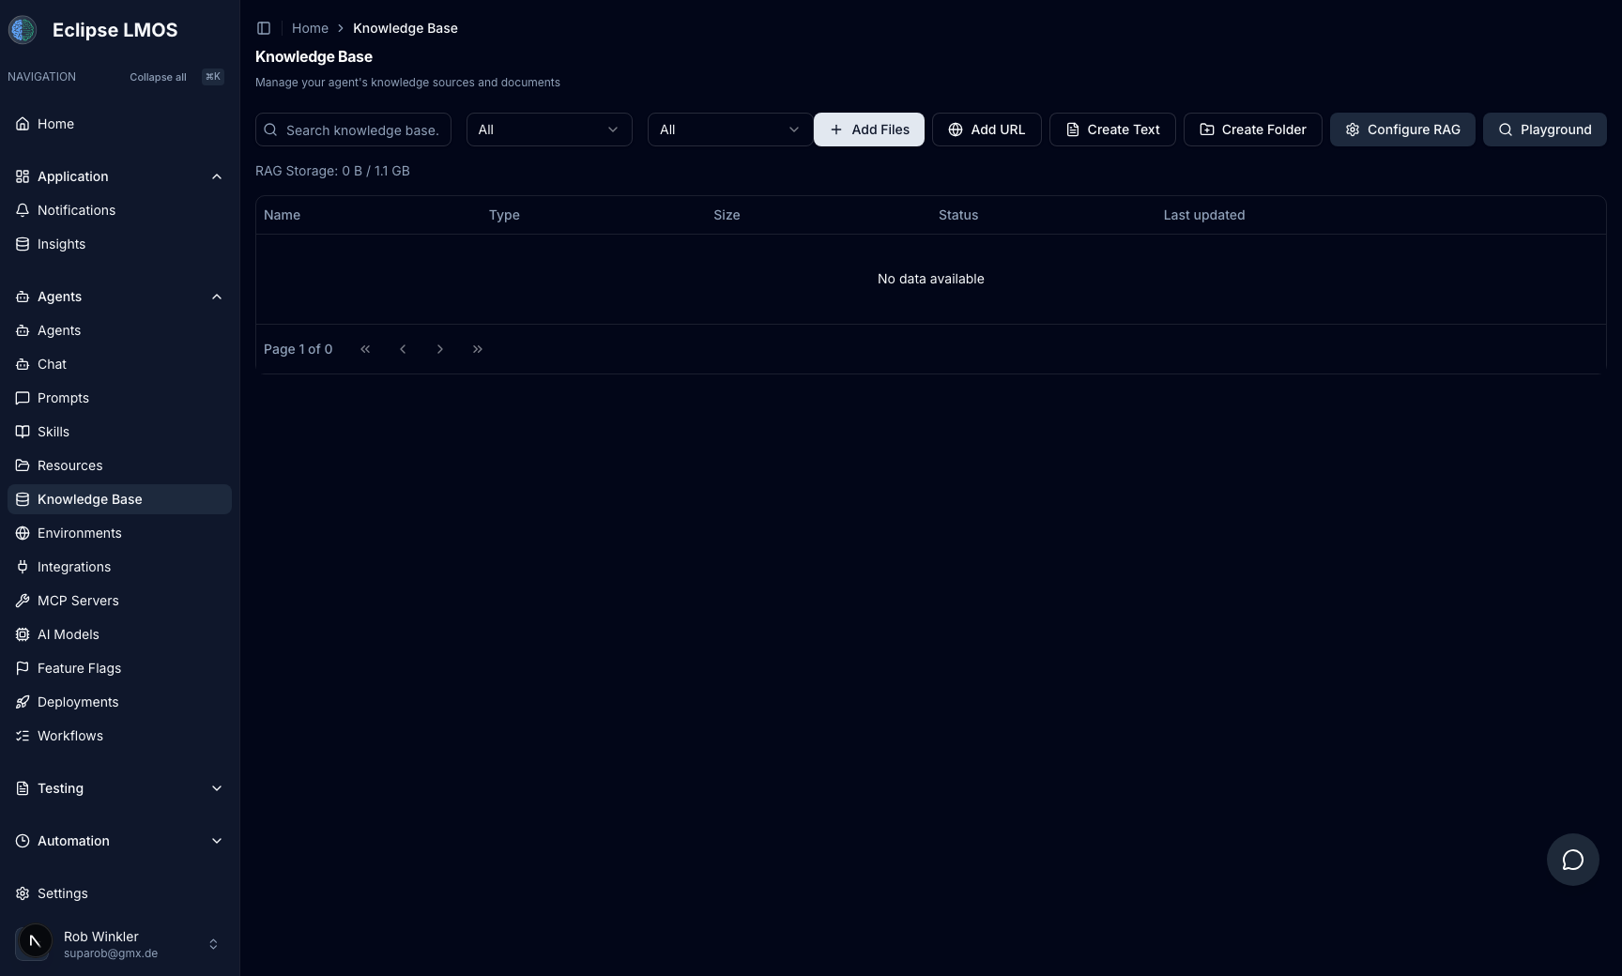The image size is (1622, 976).
Task: Open the Home sidebar item
Action: pyautogui.click(x=119, y=124)
